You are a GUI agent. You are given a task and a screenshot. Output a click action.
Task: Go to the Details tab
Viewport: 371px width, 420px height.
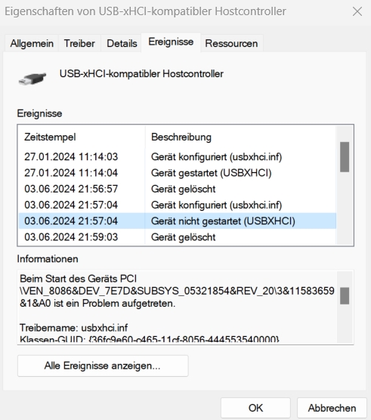tap(122, 43)
